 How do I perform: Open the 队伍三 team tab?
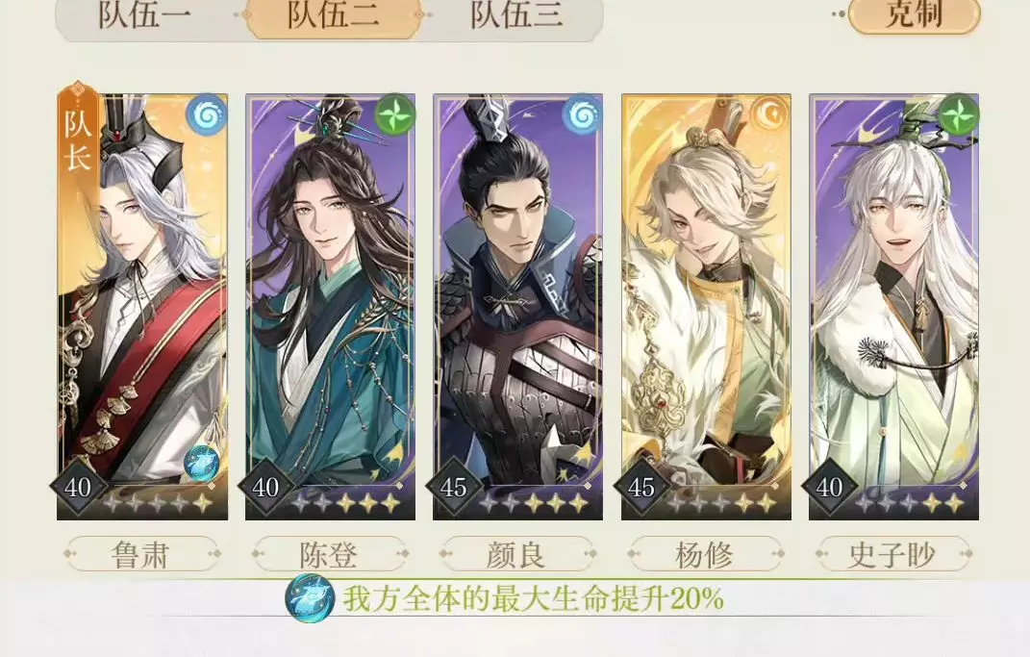pos(516,14)
